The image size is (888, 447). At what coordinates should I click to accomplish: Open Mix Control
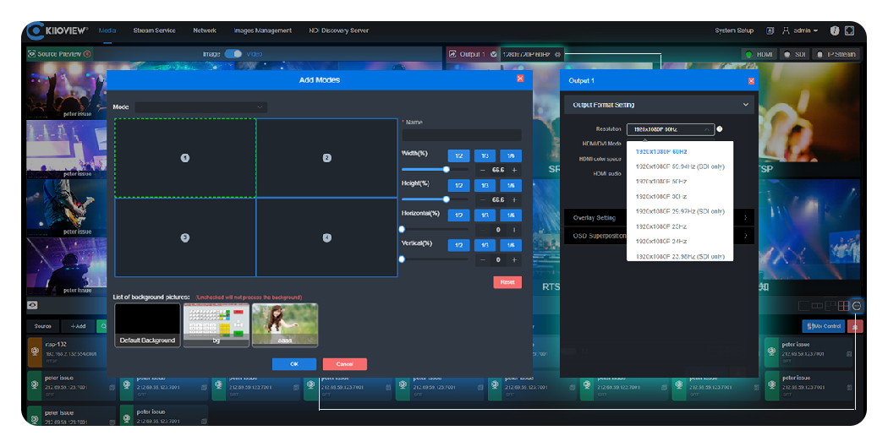pyautogui.click(x=824, y=326)
